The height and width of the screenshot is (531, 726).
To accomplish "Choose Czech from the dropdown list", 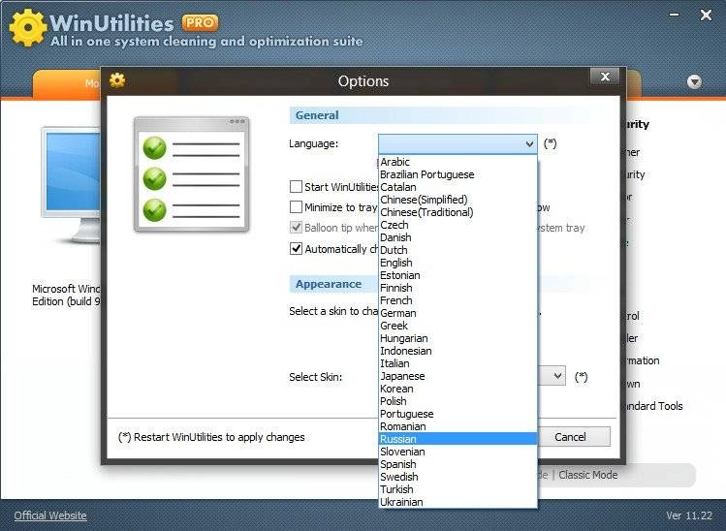I will point(458,225).
